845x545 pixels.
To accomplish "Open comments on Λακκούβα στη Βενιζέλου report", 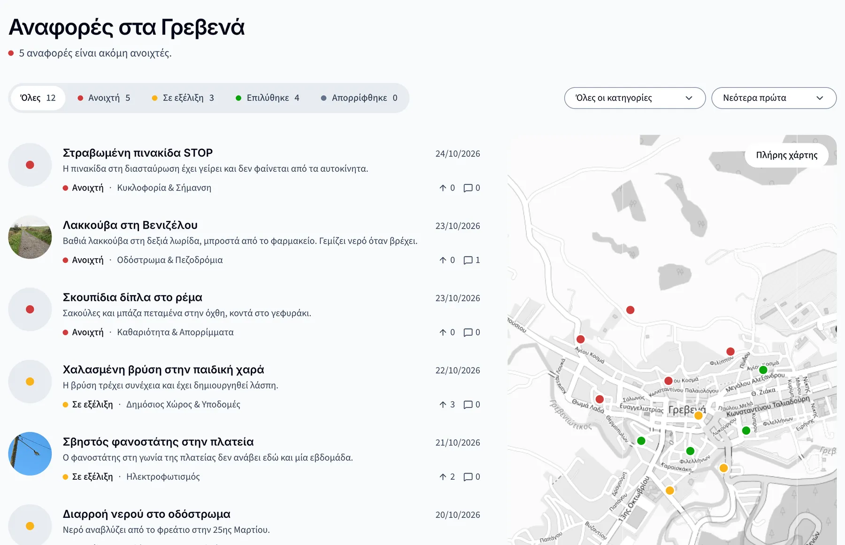I will (x=472, y=260).
